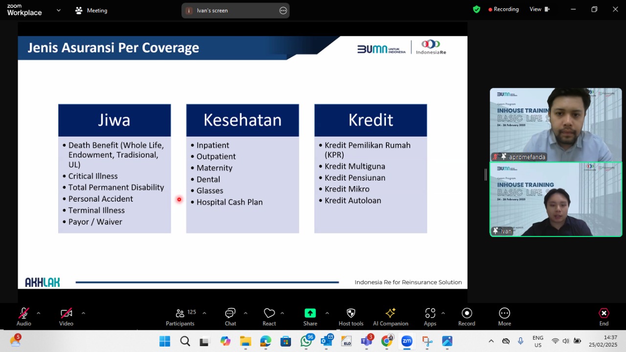The height and width of the screenshot is (352, 626).
Task: Open WhatsApp from the taskbar
Action: (306, 341)
